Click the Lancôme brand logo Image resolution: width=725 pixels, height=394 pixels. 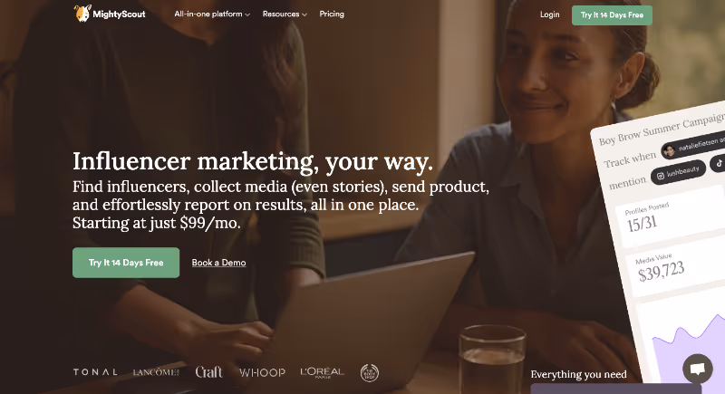click(x=156, y=372)
